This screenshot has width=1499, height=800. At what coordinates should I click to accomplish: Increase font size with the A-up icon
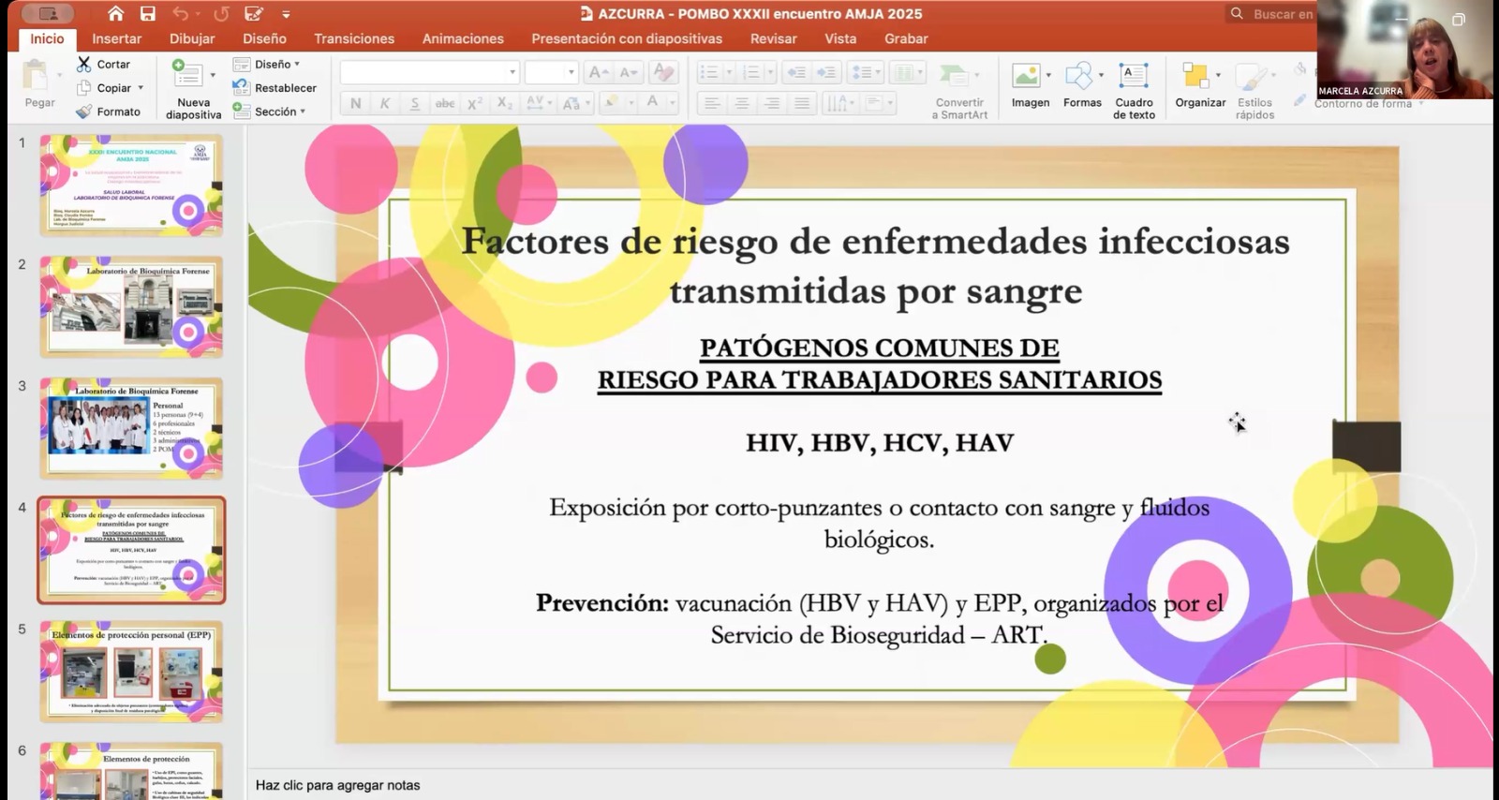(x=598, y=72)
